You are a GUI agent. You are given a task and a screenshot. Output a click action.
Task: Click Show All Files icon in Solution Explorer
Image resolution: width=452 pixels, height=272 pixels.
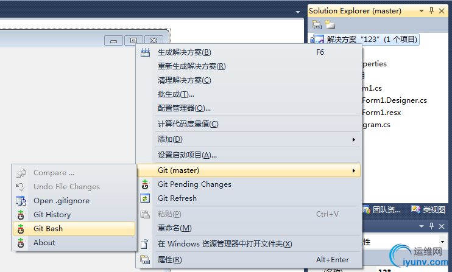point(330,25)
